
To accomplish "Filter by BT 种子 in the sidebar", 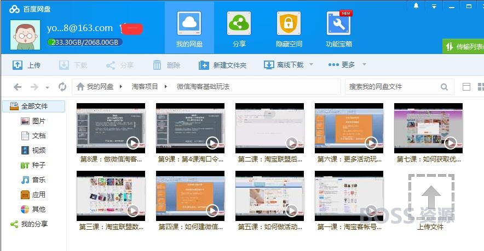I will pos(33,165).
